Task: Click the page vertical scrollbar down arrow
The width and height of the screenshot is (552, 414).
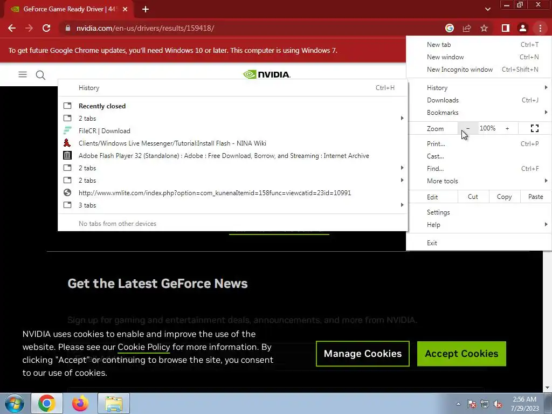Action: (x=548, y=388)
